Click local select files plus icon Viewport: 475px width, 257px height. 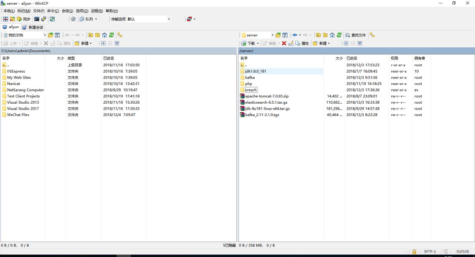click(103, 43)
